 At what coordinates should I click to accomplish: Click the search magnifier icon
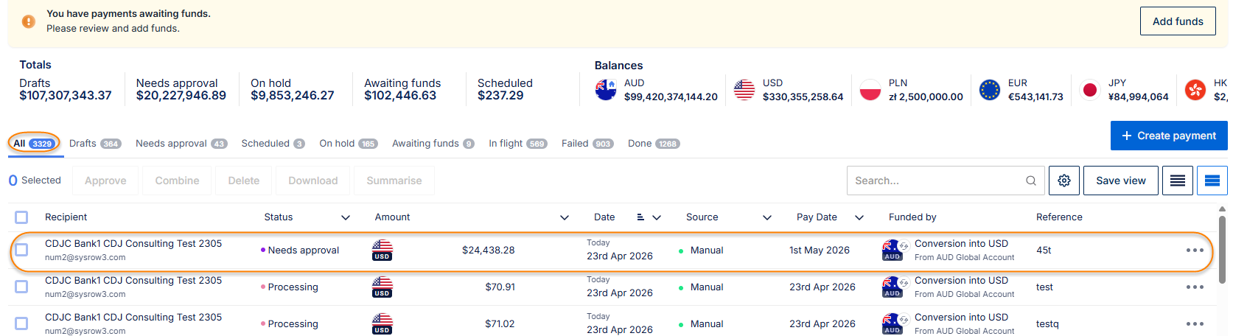pos(1031,181)
